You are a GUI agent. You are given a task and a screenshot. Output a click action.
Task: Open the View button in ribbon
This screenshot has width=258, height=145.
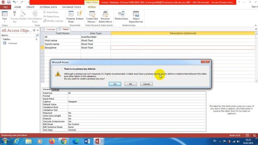coord(4,17)
